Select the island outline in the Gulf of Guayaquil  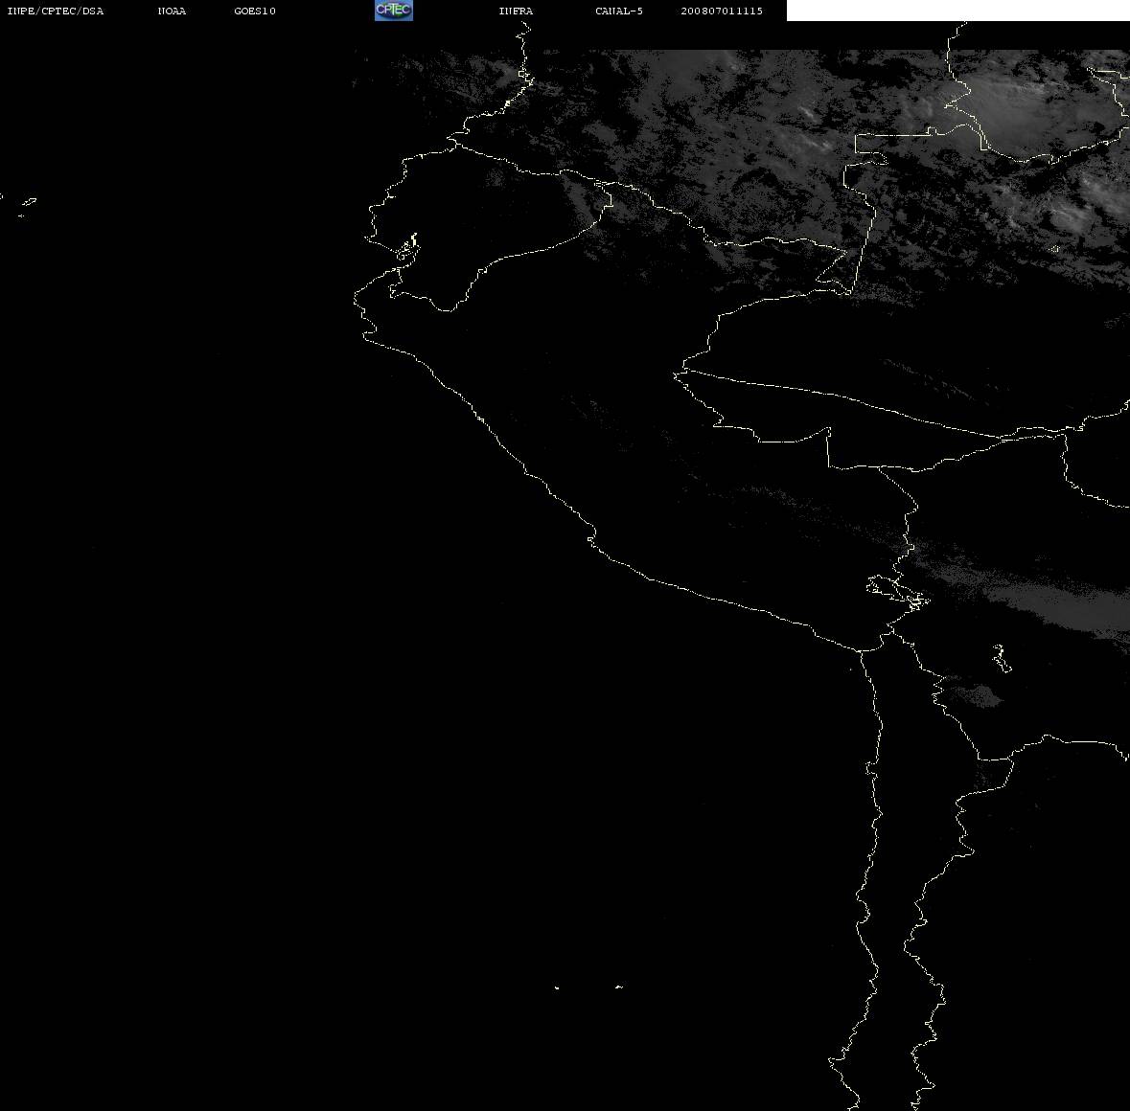[x=407, y=247]
